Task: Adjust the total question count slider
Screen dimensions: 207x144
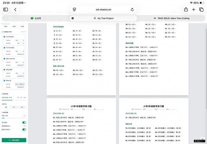Action: [14, 100]
